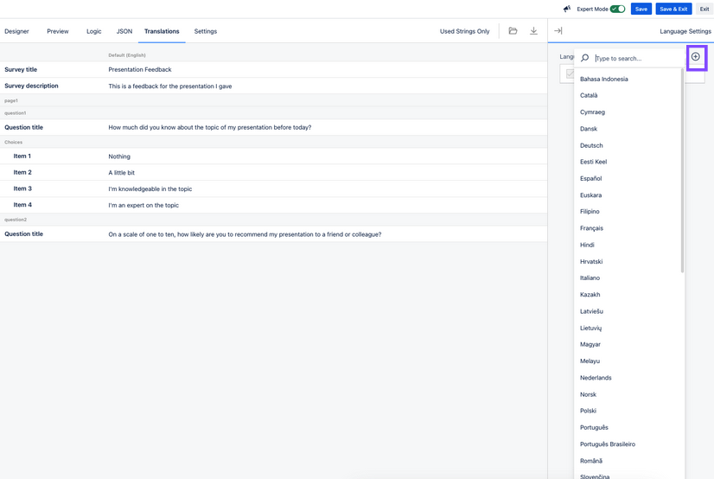Click the Exit button
Image resolution: width=714 pixels, height=479 pixels.
[704, 9]
